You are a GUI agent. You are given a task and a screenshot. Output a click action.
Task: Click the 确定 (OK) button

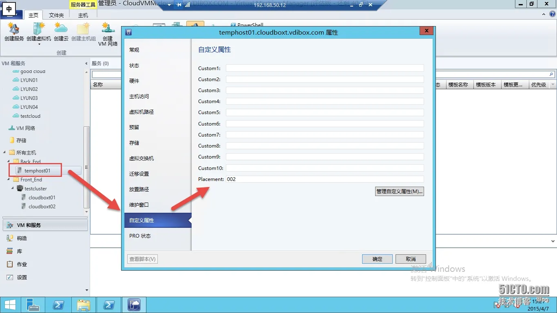(377, 259)
